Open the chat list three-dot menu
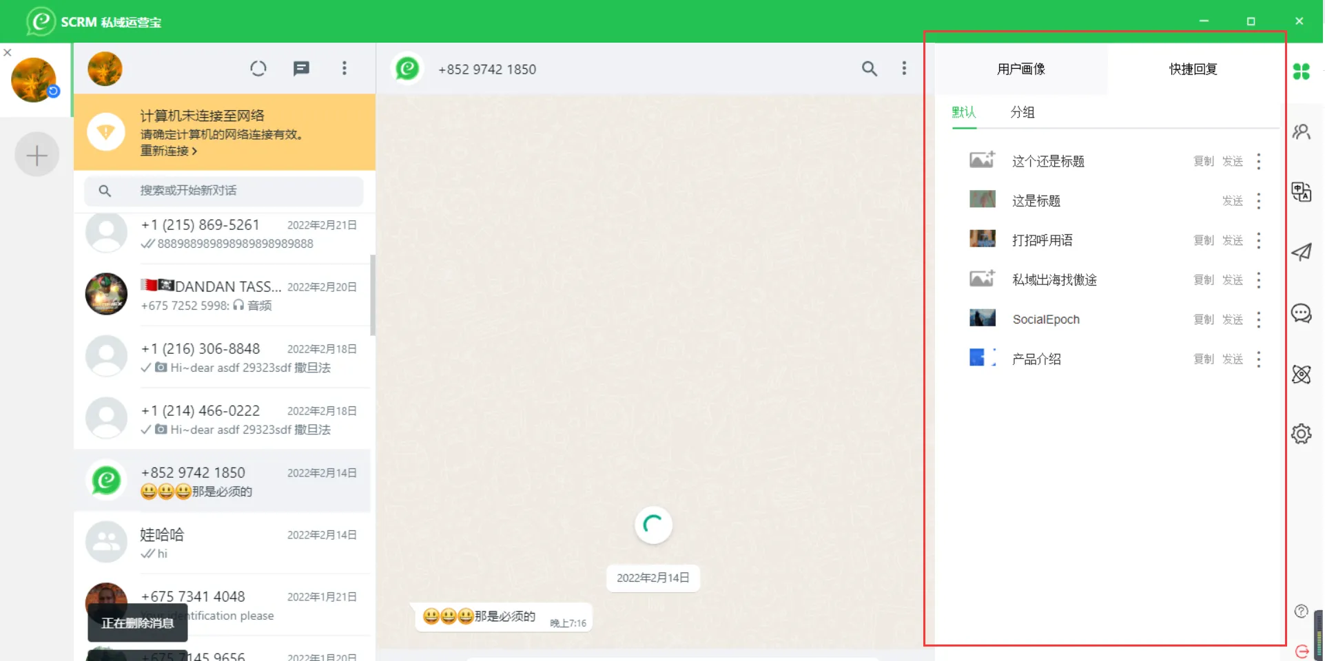The image size is (1325, 661). coord(345,68)
